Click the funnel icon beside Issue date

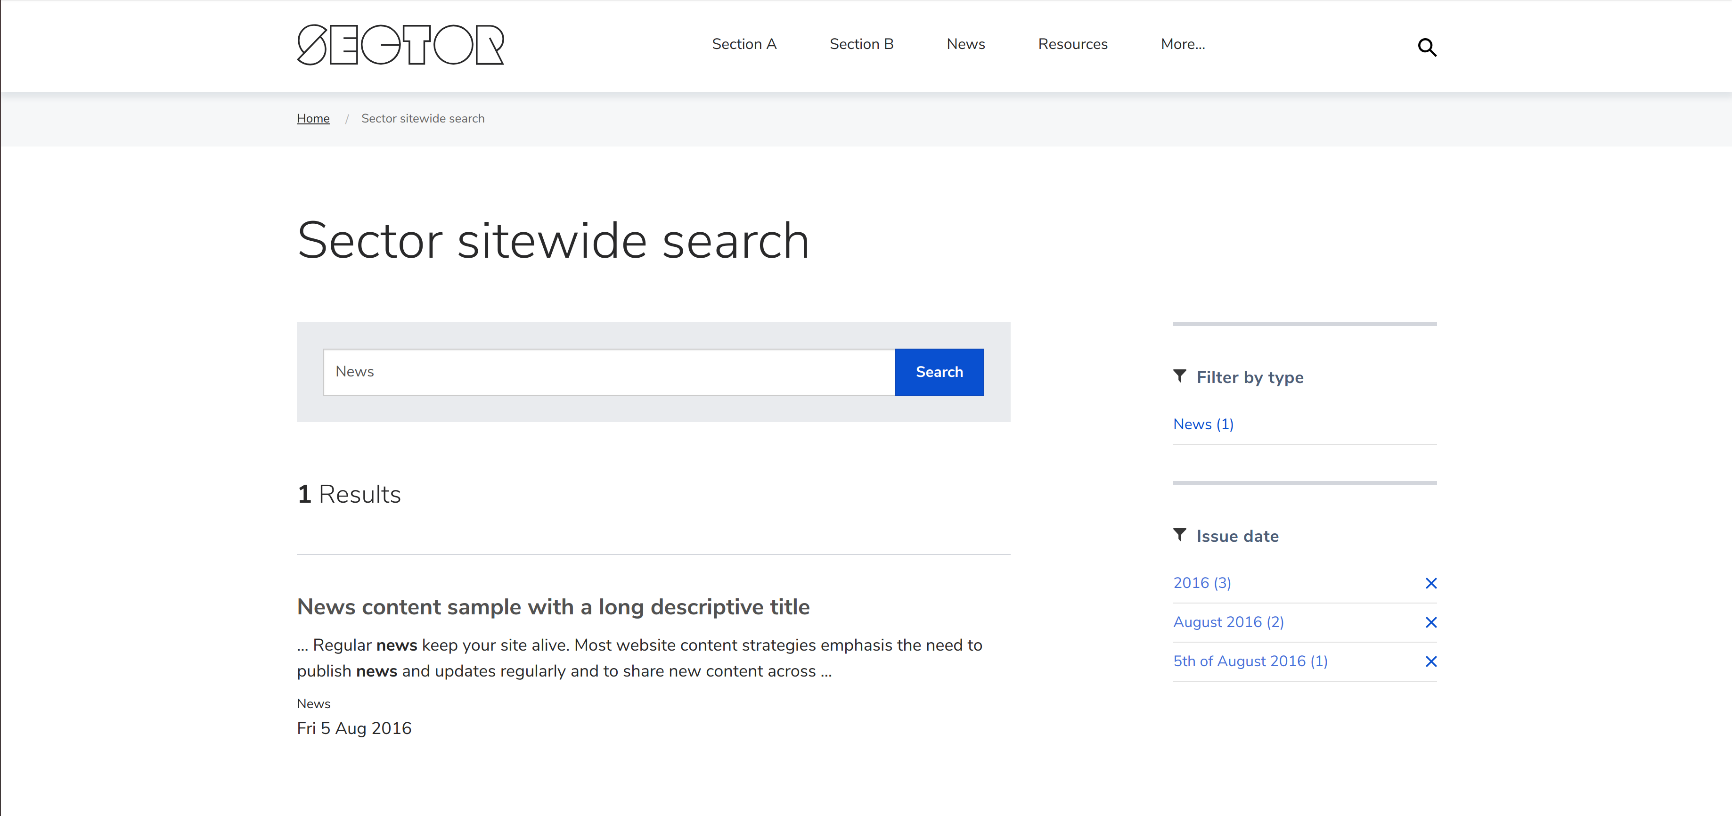coord(1179,535)
